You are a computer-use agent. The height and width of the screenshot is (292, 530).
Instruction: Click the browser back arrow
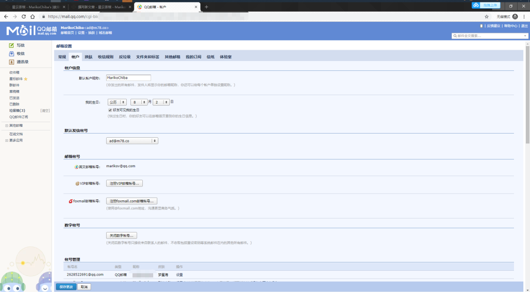tap(6, 17)
